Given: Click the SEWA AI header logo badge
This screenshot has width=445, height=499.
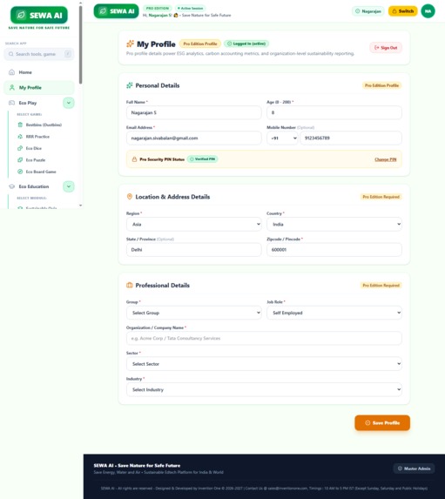Looking at the screenshot, I should [116, 11].
